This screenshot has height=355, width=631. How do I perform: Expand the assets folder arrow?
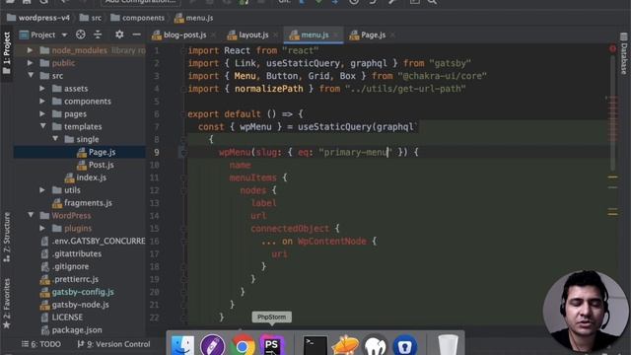pyautogui.click(x=42, y=88)
